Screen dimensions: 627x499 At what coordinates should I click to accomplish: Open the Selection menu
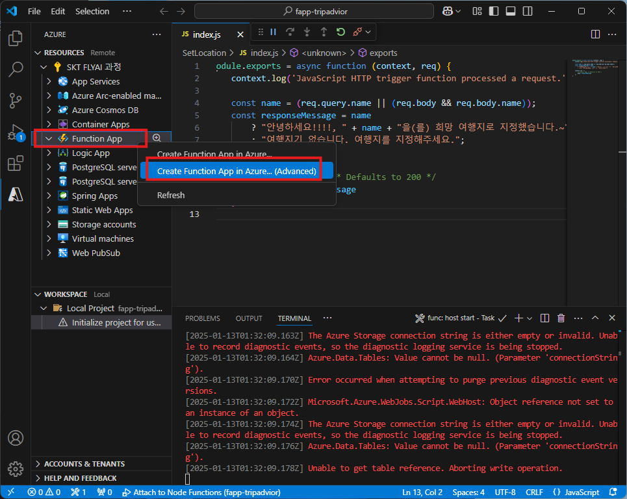coord(92,11)
